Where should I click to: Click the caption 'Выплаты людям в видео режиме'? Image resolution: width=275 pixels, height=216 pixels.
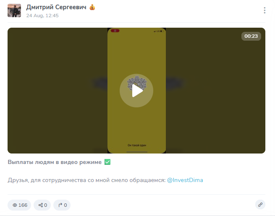[x=55, y=162]
